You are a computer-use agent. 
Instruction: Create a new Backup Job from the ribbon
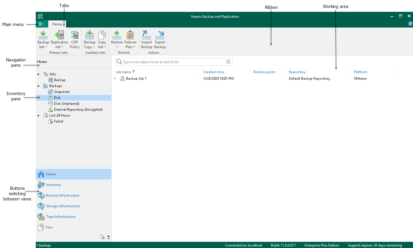pyautogui.click(x=43, y=39)
